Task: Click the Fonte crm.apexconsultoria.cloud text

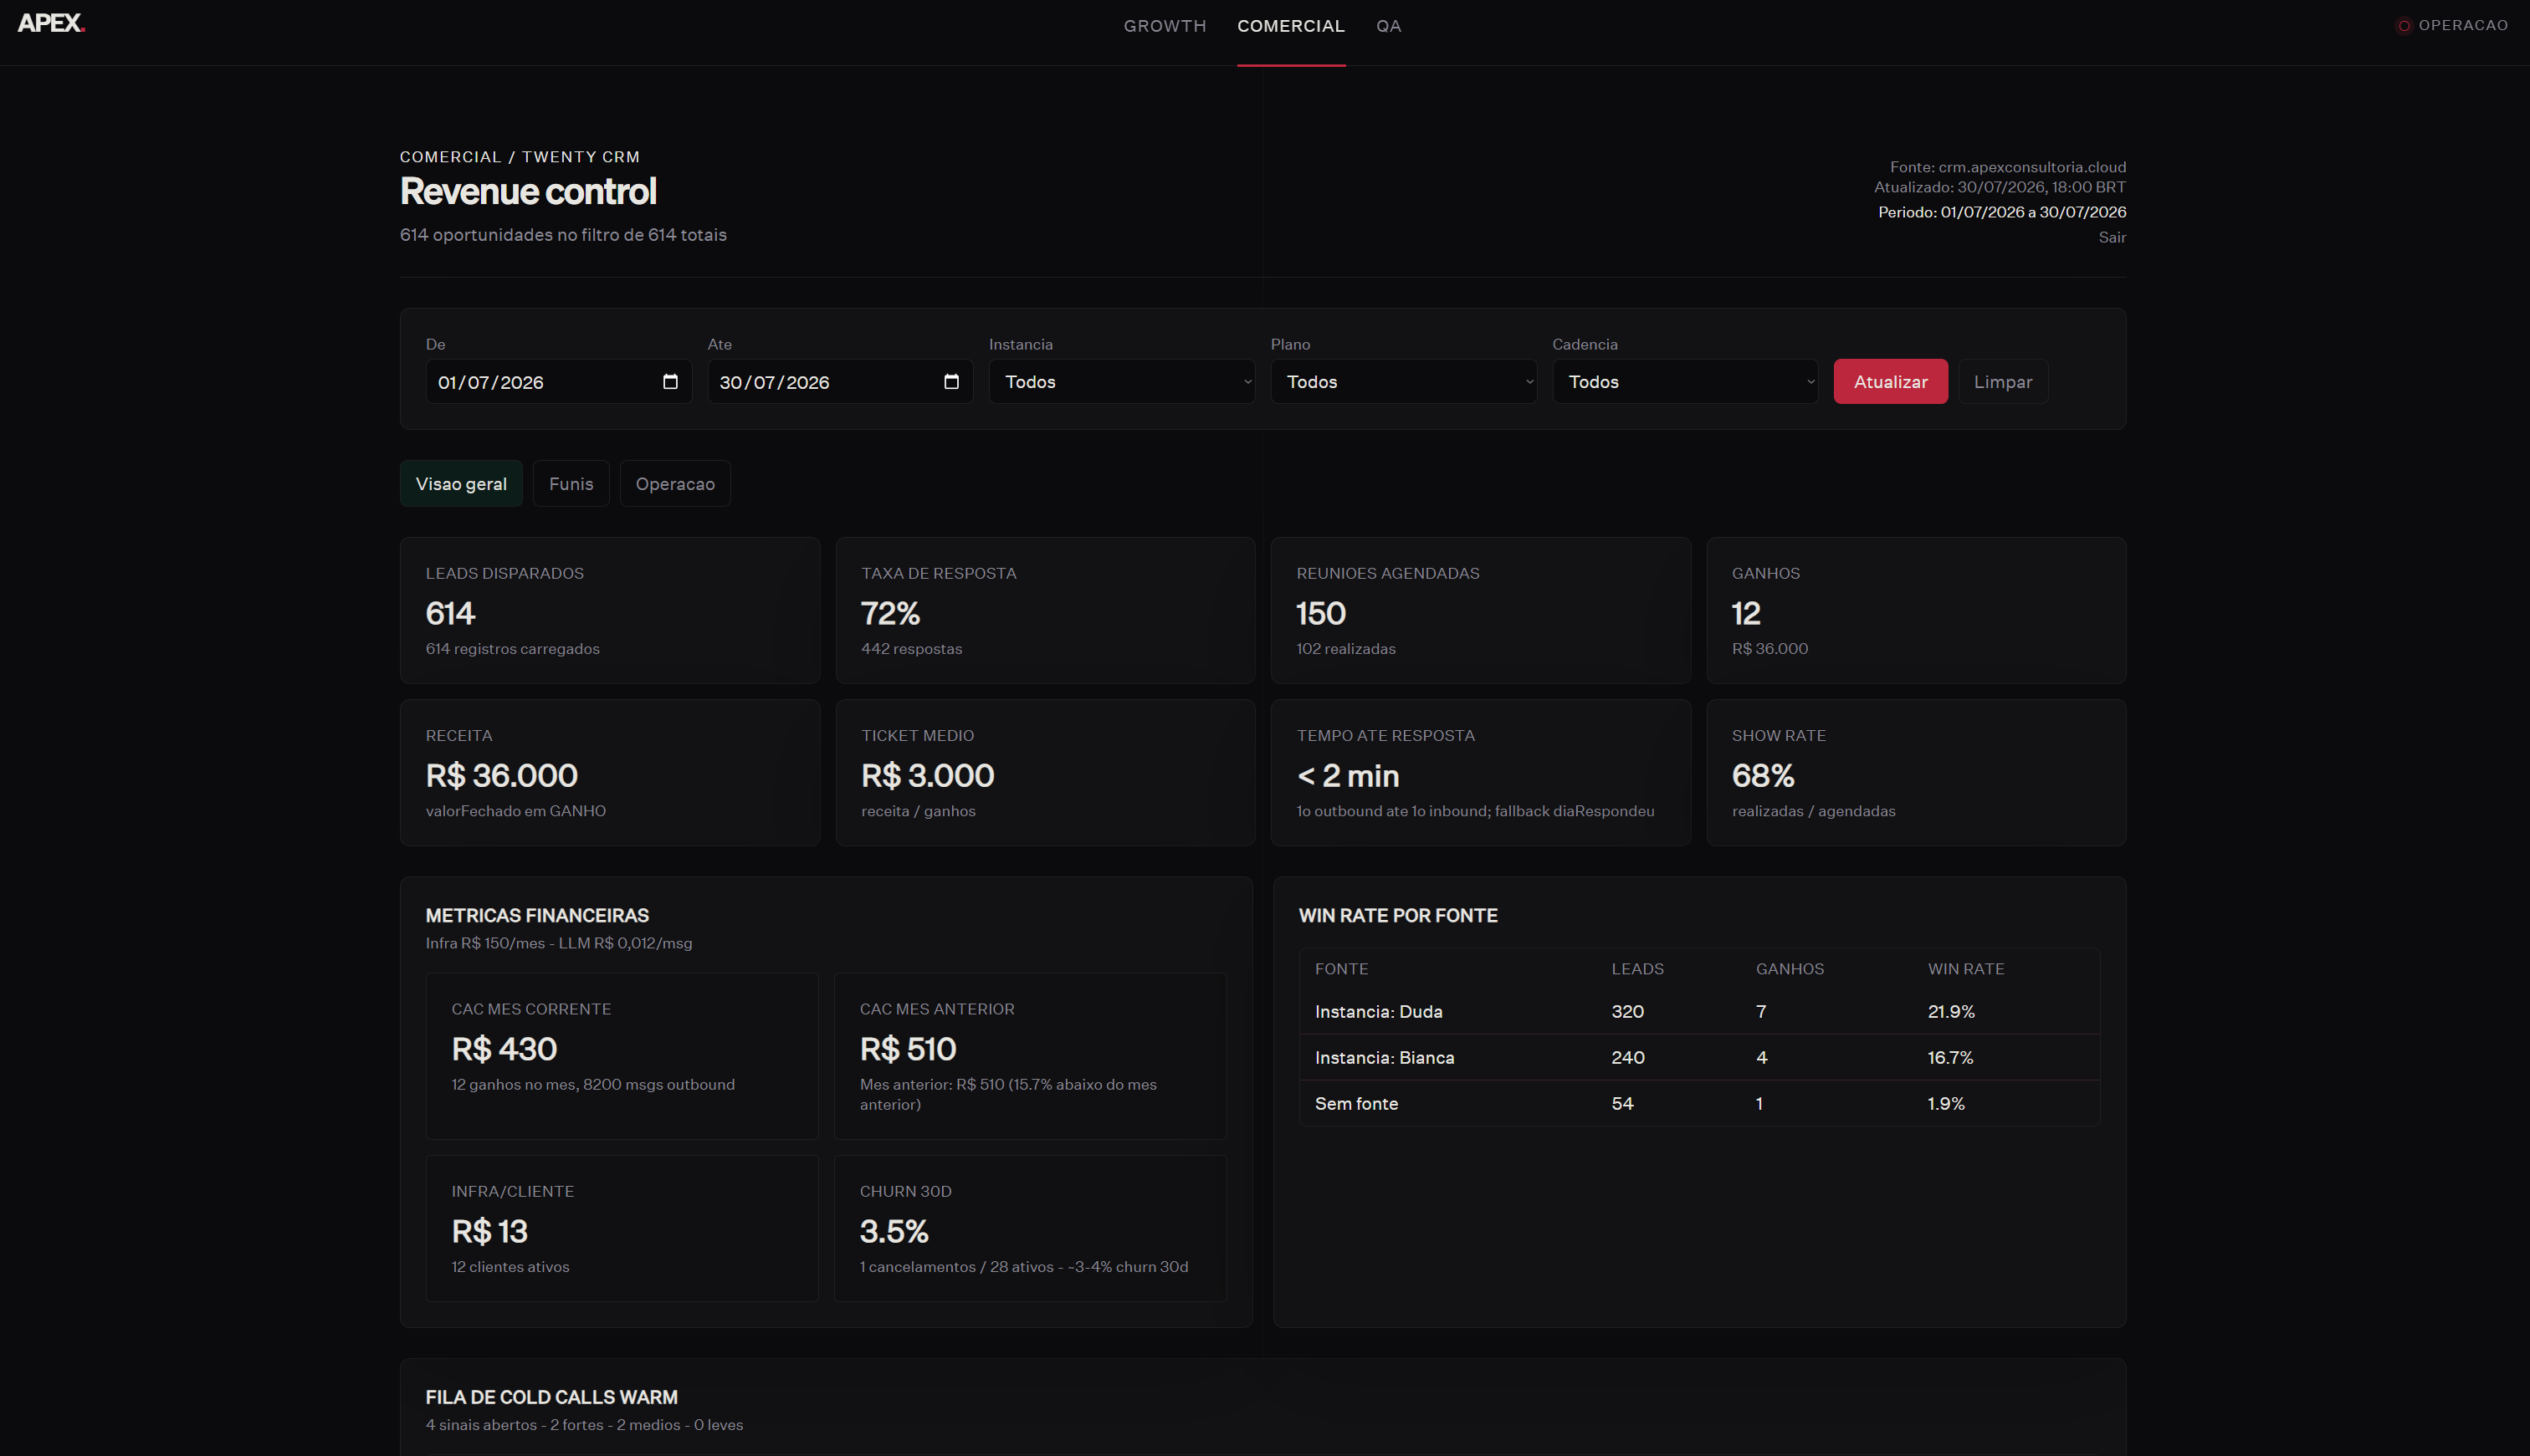Action: tap(2008, 167)
